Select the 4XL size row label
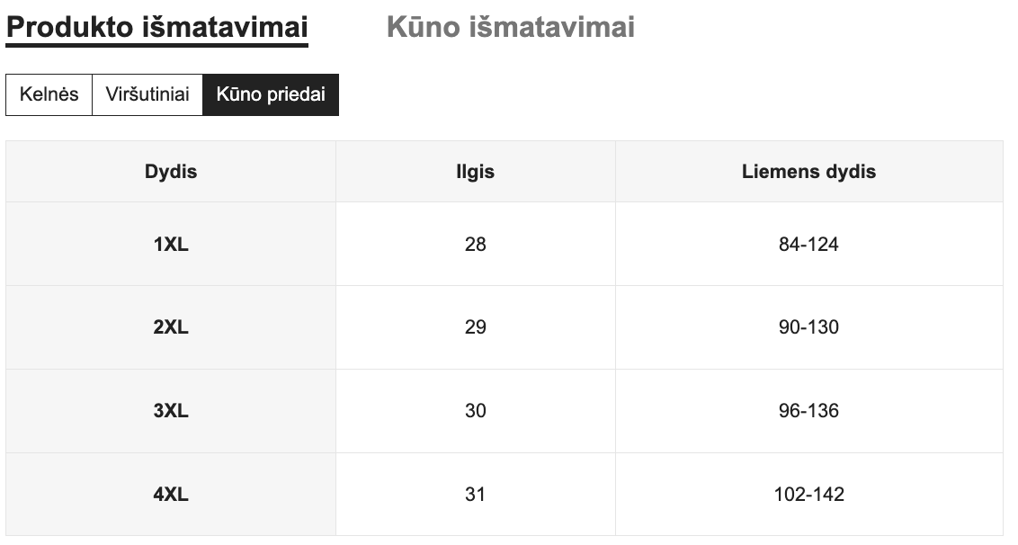This screenshot has width=1018, height=545. 171,494
